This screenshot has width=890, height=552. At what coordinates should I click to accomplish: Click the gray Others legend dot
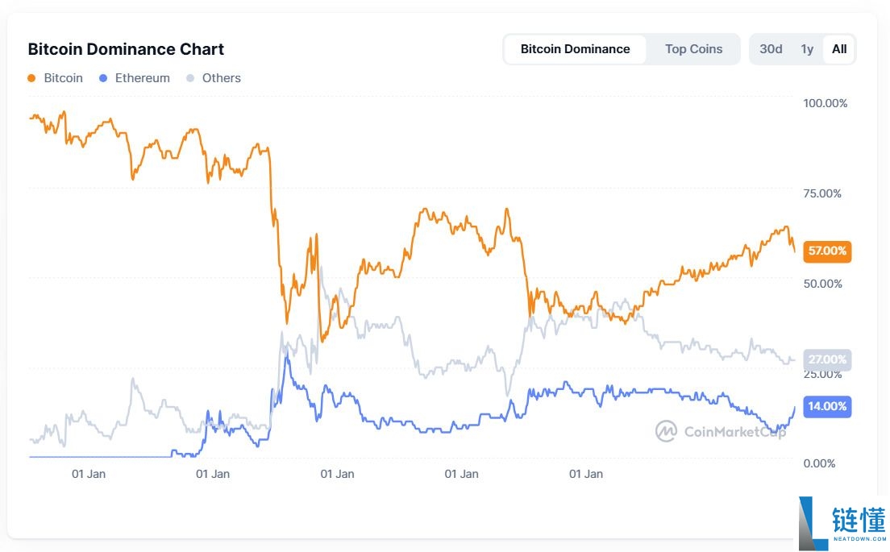coord(190,78)
